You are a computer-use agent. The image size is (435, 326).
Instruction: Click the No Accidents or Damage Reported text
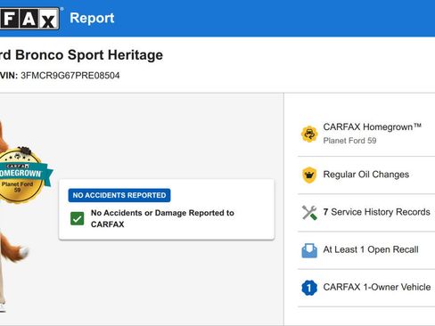click(x=162, y=218)
